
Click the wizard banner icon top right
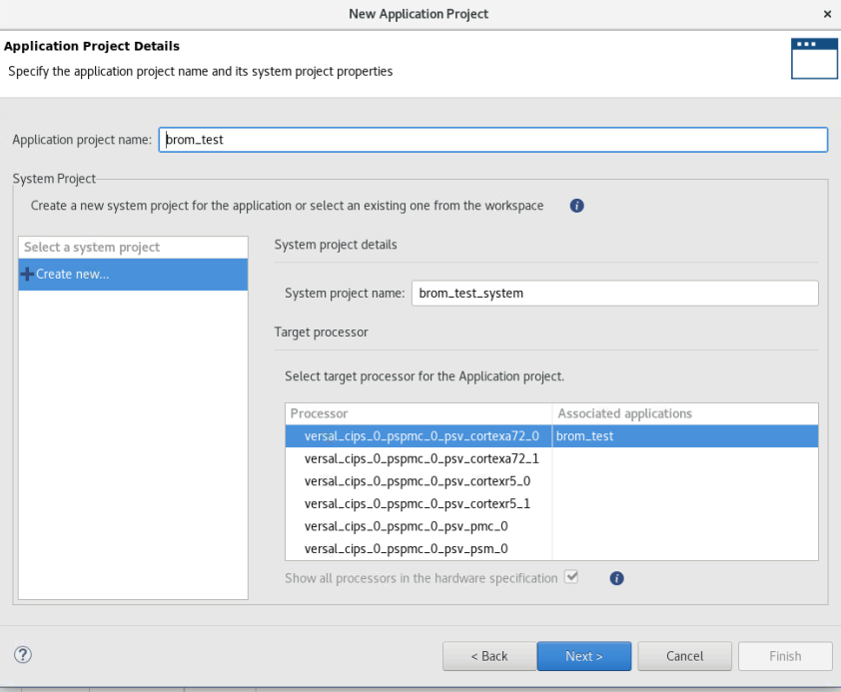[814, 58]
